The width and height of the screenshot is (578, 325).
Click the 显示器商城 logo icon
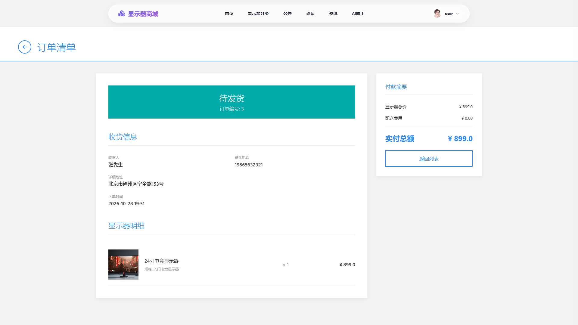coord(122,14)
